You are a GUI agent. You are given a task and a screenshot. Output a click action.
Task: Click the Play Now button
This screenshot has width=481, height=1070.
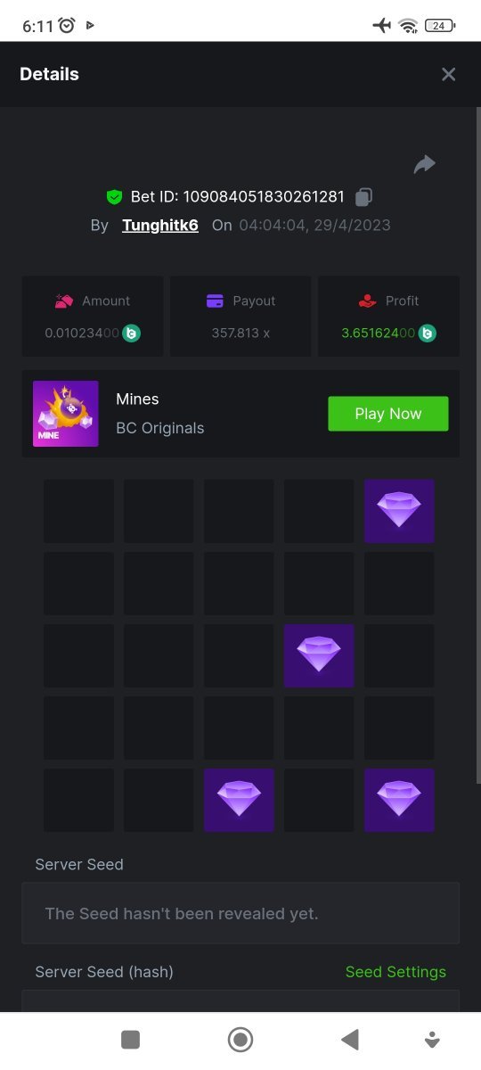(x=388, y=414)
